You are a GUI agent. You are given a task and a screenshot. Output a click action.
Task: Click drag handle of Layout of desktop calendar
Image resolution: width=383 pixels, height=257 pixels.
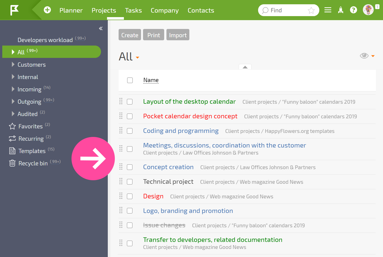pos(121,101)
